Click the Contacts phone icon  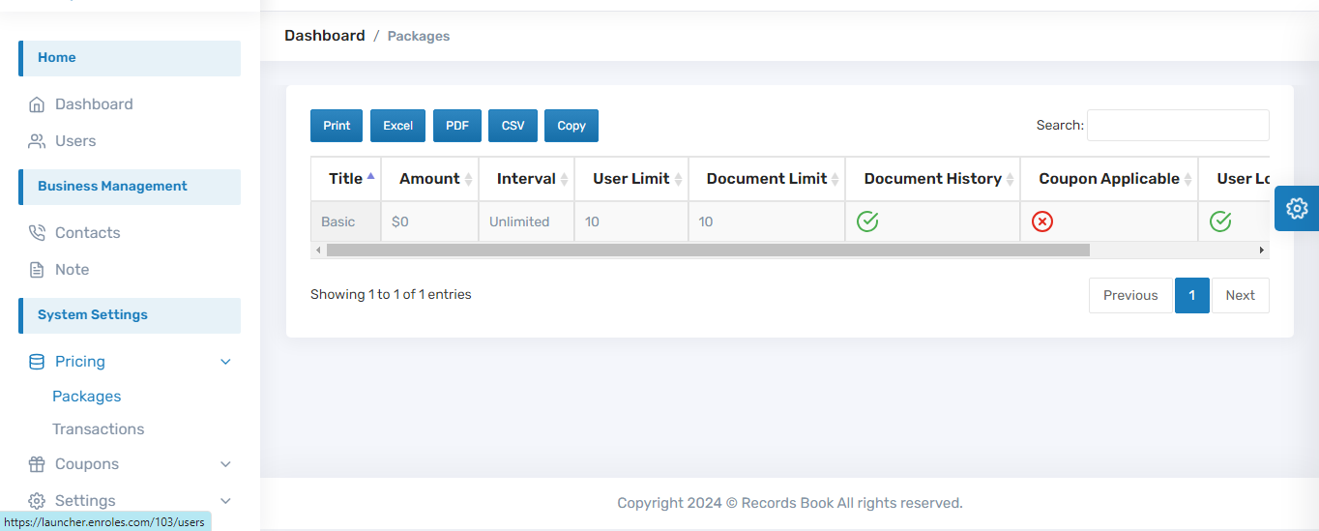pos(37,233)
